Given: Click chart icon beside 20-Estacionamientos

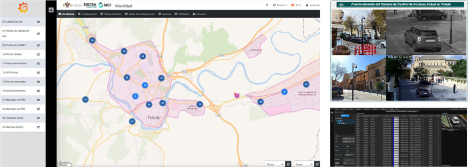Looking at the screenshot, I should pyautogui.click(x=38, y=91).
